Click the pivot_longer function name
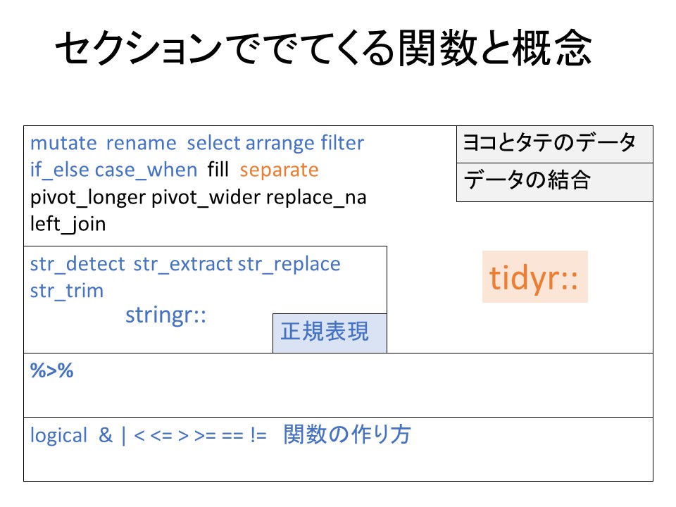This screenshot has width=676, height=507. point(87,198)
